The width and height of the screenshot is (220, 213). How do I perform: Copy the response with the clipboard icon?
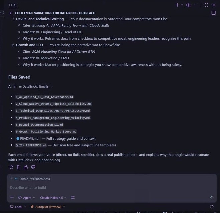[18, 167]
